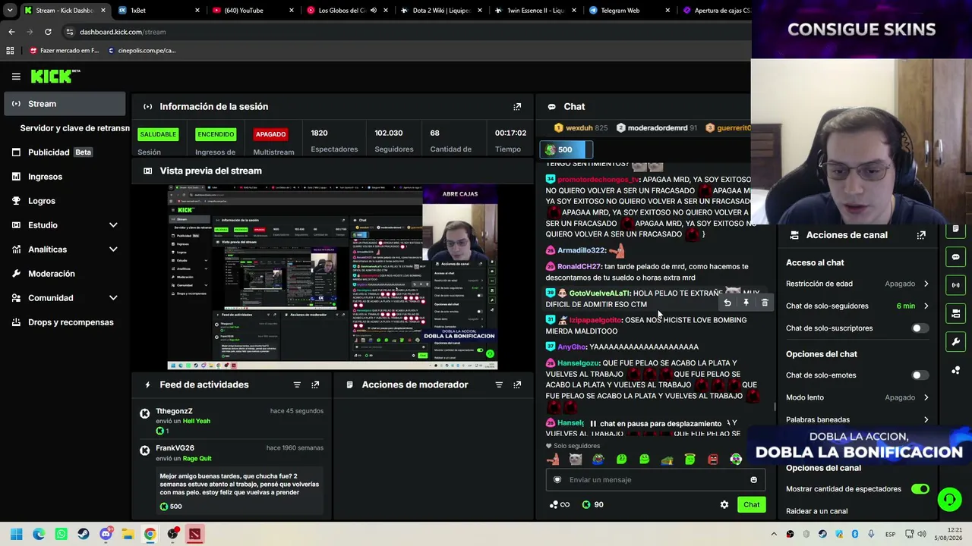Click the KICKs balance showing 90
This screenshot has height=546, width=972.
592,504
